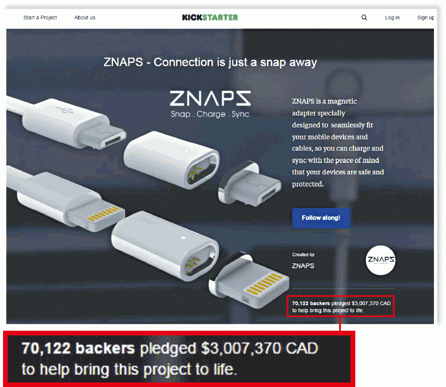The width and height of the screenshot is (446, 387).
Task: Click the enlarged pledge callout box
Action: click(x=179, y=359)
